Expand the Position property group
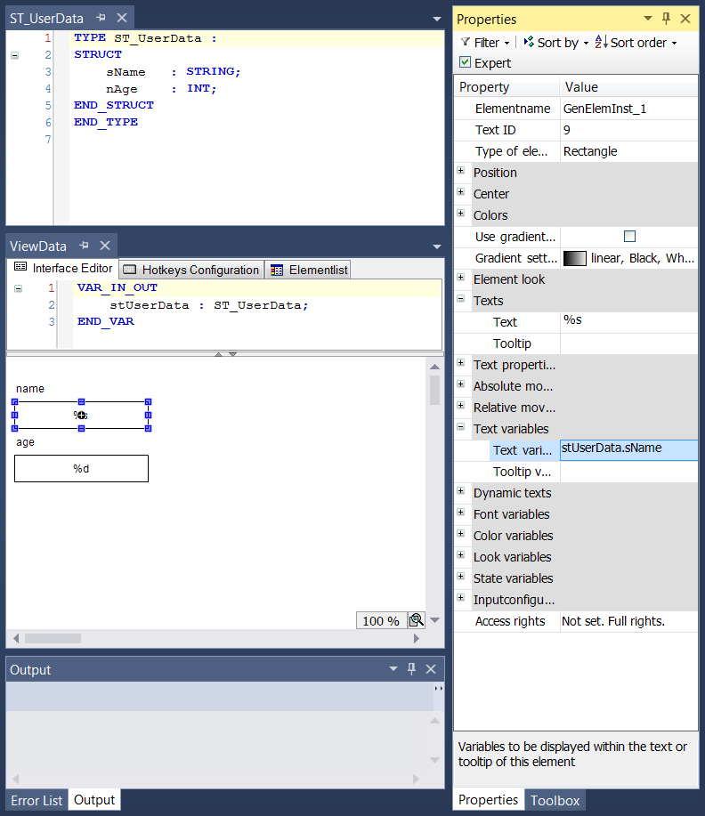The height and width of the screenshot is (816, 705). tap(461, 171)
